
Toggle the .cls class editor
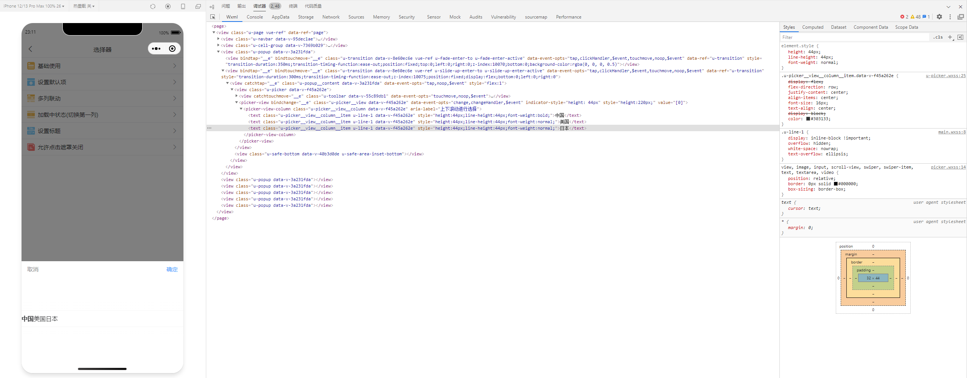[938, 37]
